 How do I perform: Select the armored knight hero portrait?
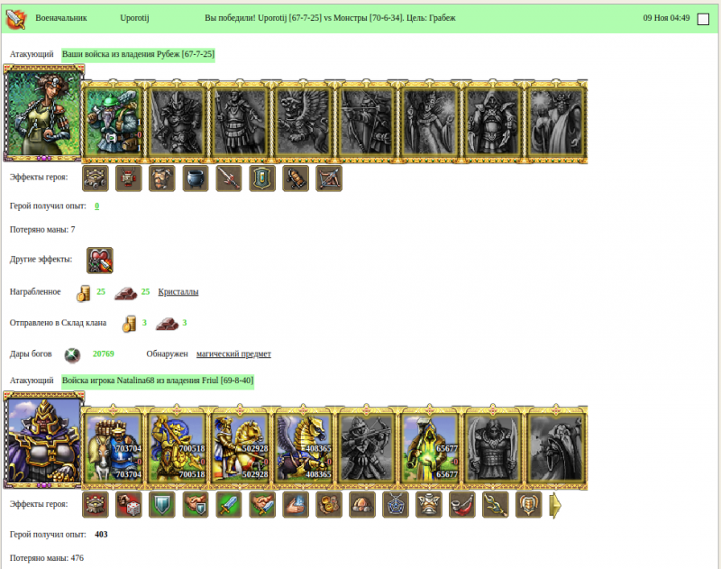[x=43, y=440]
